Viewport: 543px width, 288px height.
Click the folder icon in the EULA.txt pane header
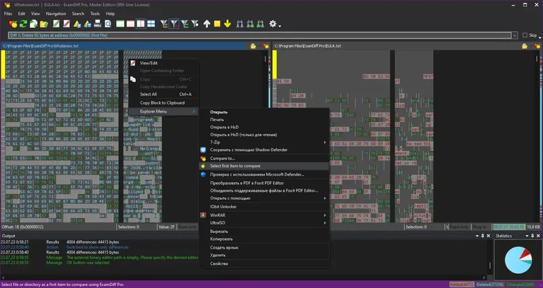click(x=525, y=46)
